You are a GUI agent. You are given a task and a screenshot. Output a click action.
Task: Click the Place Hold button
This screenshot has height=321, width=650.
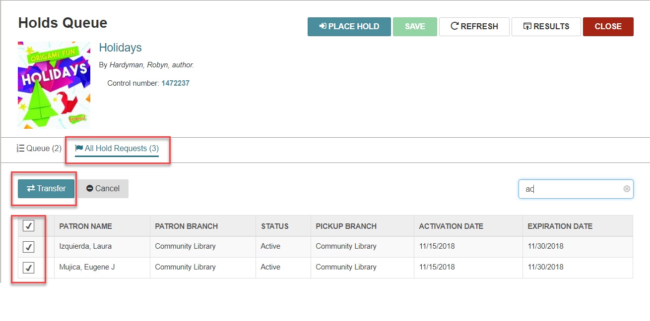[349, 27]
